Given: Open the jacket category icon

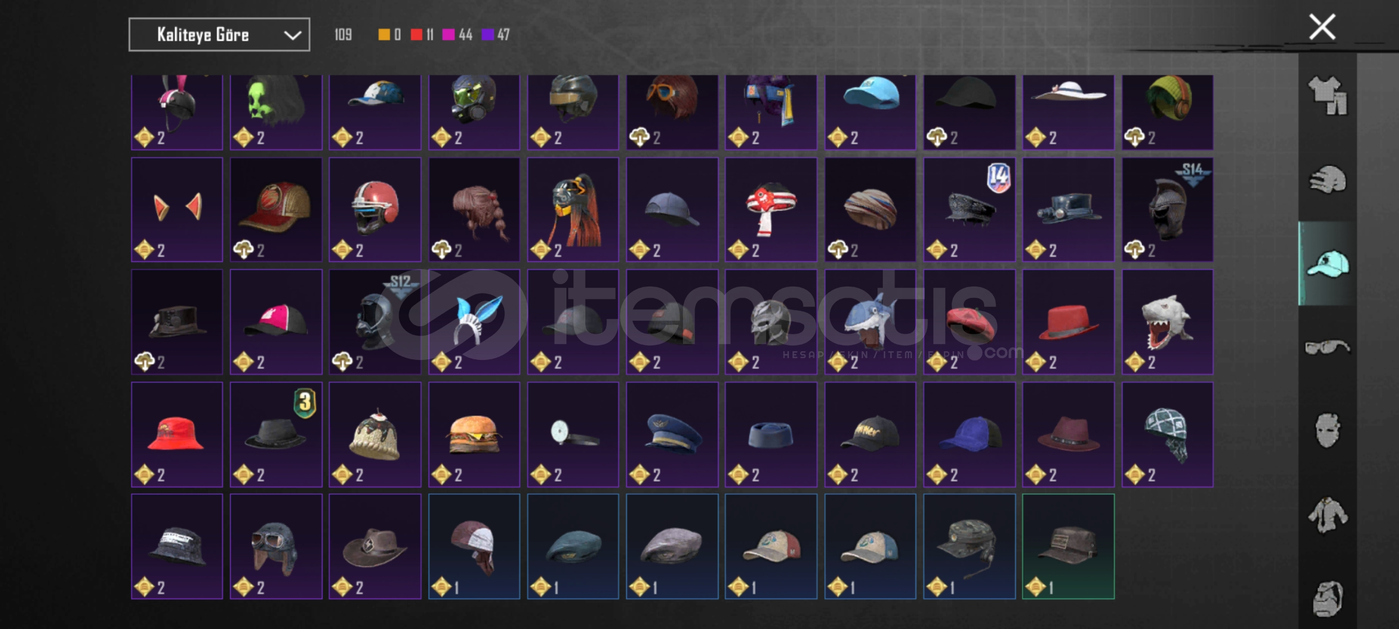Looking at the screenshot, I should pyautogui.click(x=1328, y=514).
